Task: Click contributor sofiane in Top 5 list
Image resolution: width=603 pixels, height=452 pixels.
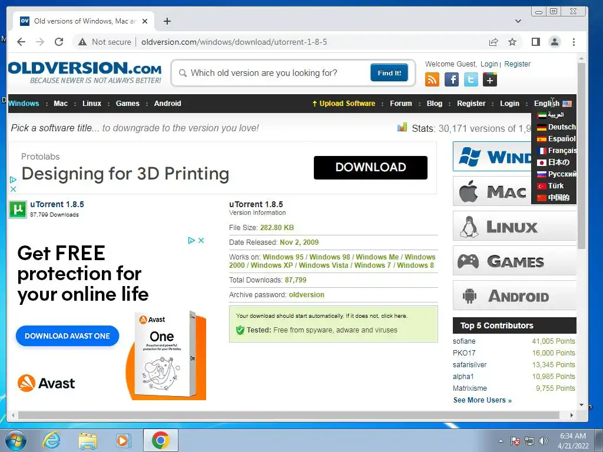Action: [x=464, y=341]
